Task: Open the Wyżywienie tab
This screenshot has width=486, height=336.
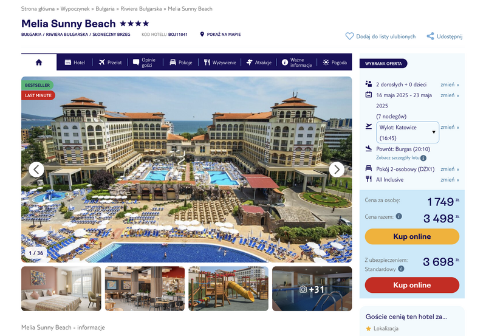Action: coord(220,63)
